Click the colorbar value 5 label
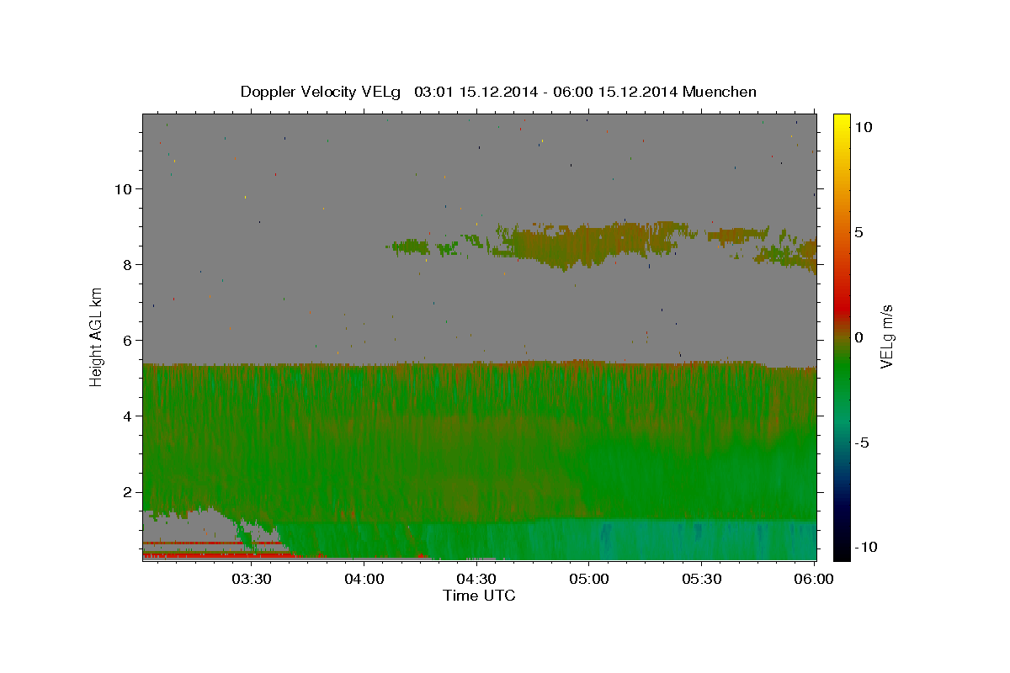The width and height of the screenshot is (1010, 673). 858,232
